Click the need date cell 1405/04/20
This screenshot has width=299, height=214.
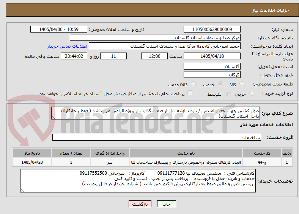[32, 162]
